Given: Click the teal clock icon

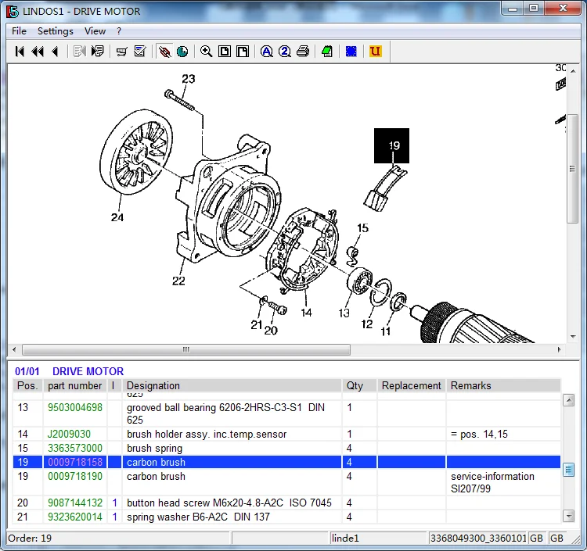Looking at the screenshot, I should pos(182,52).
